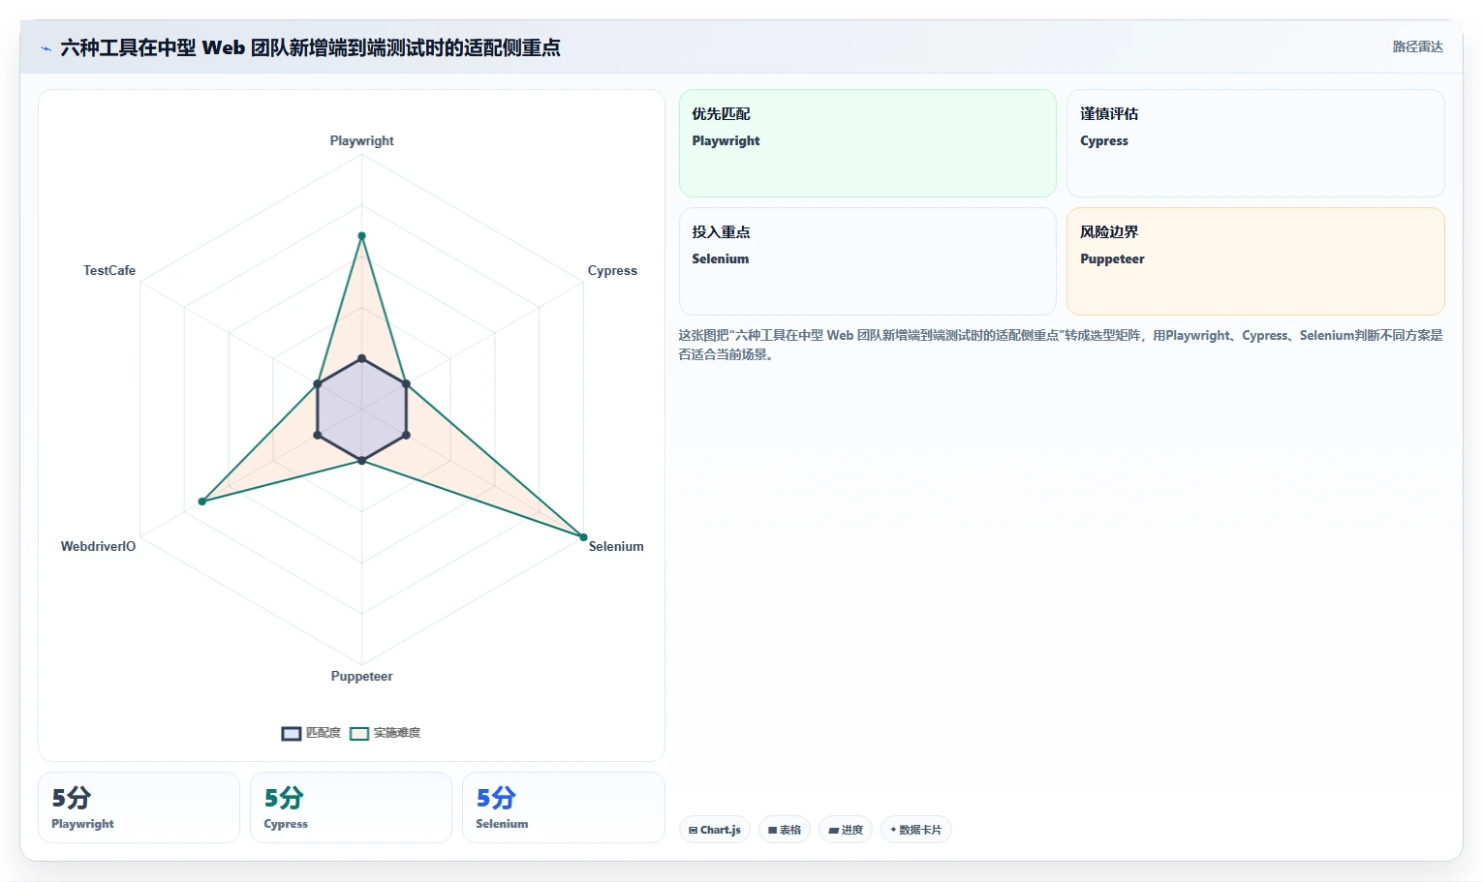Select the 数据卡片 tag chip

click(x=916, y=830)
